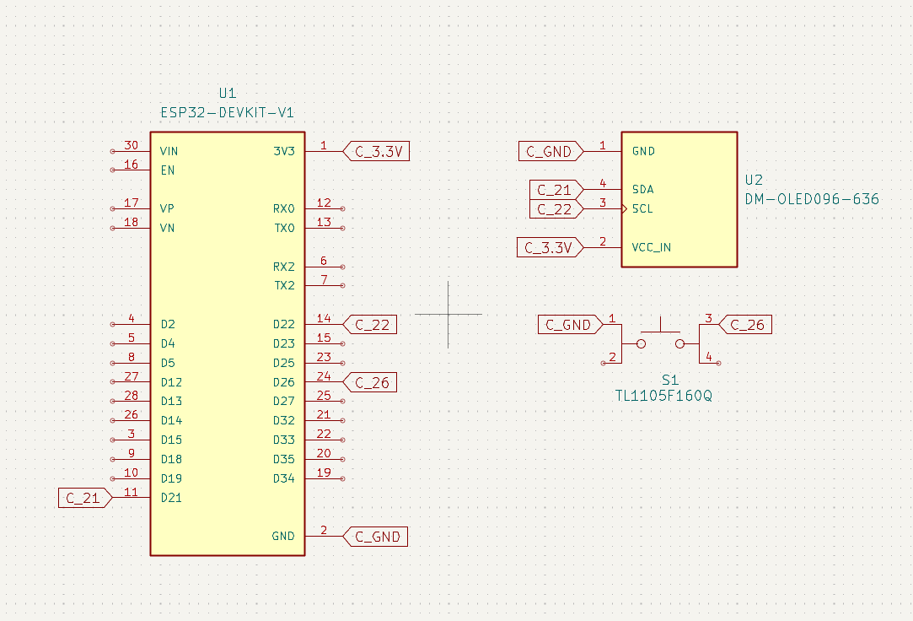Click the C_21 label connected to D21
The width and height of the screenshot is (913, 621).
point(83,499)
